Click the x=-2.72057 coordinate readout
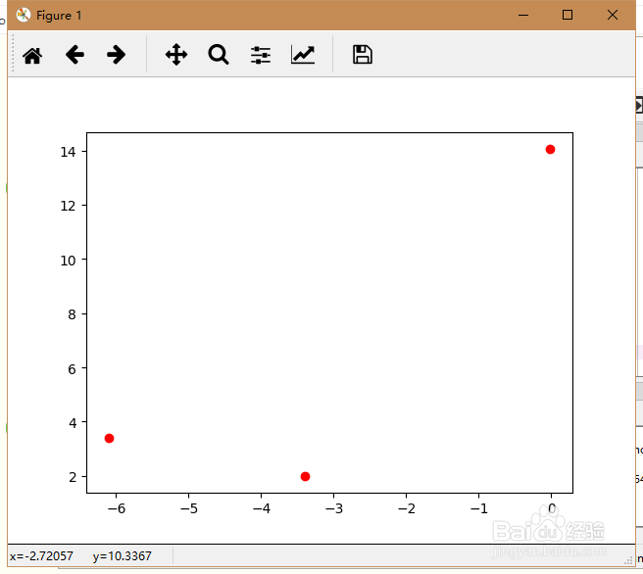 pyautogui.click(x=41, y=556)
